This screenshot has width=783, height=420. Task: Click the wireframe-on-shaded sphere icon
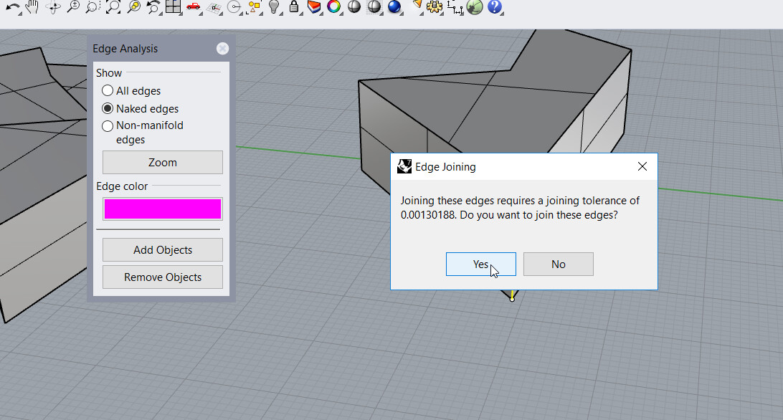pyautogui.click(x=374, y=6)
